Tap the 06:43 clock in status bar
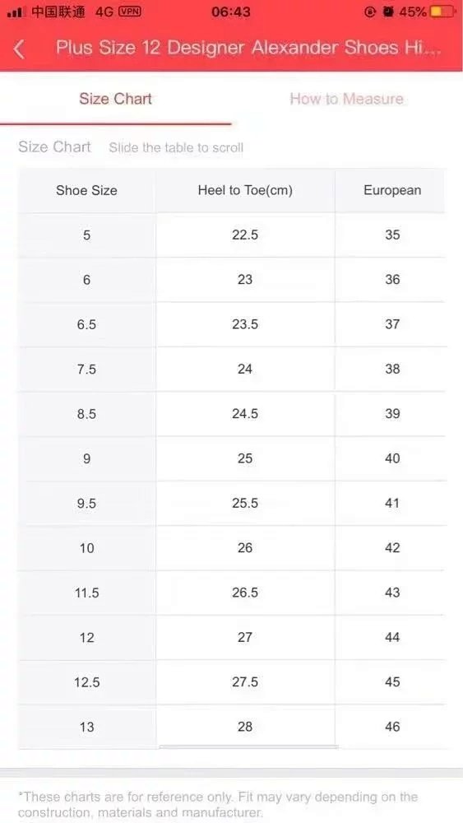The width and height of the screenshot is (463, 823). [x=231, y=12]
